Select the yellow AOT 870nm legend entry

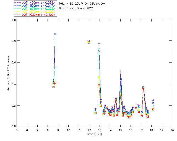(x=35, y=12)
